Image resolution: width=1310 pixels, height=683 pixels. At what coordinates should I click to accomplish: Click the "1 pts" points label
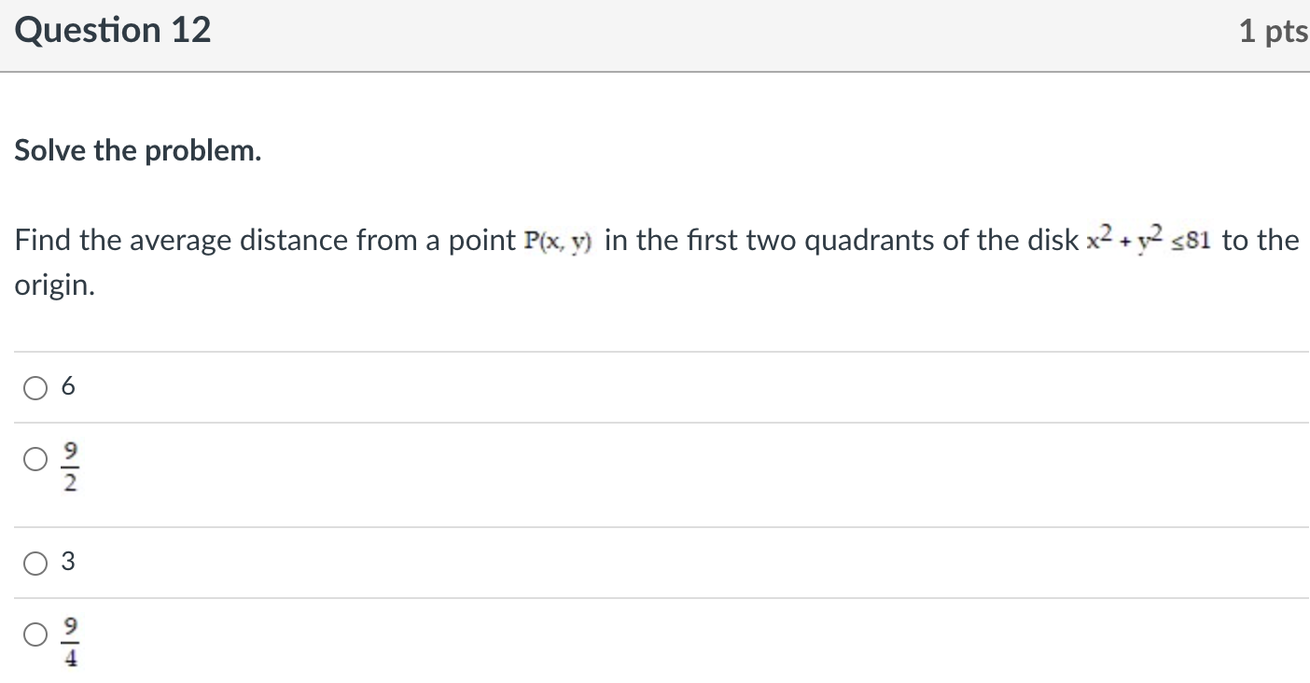point(1273,33)
